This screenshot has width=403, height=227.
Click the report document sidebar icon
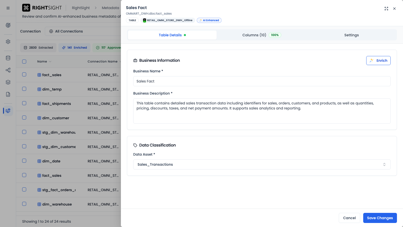(x=8, y=94)
